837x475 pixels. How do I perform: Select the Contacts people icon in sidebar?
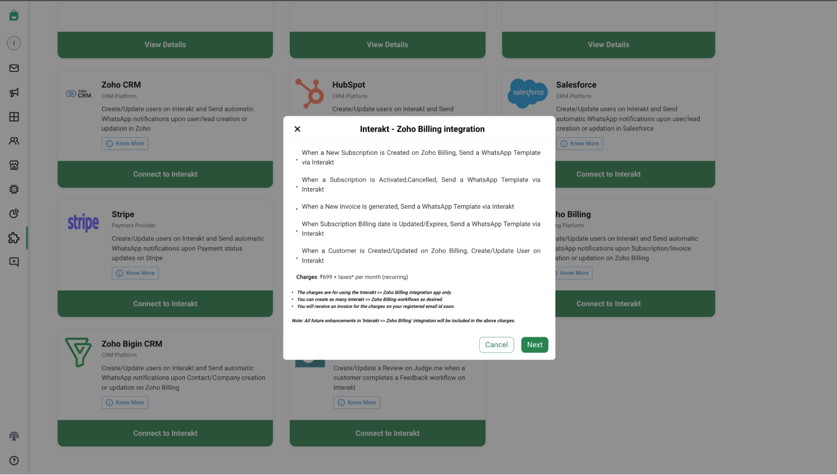coord(14,141)
